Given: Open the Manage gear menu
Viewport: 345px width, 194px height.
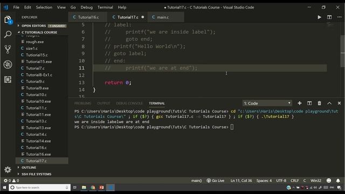Looking at the screenshot, I should (8, 170).
